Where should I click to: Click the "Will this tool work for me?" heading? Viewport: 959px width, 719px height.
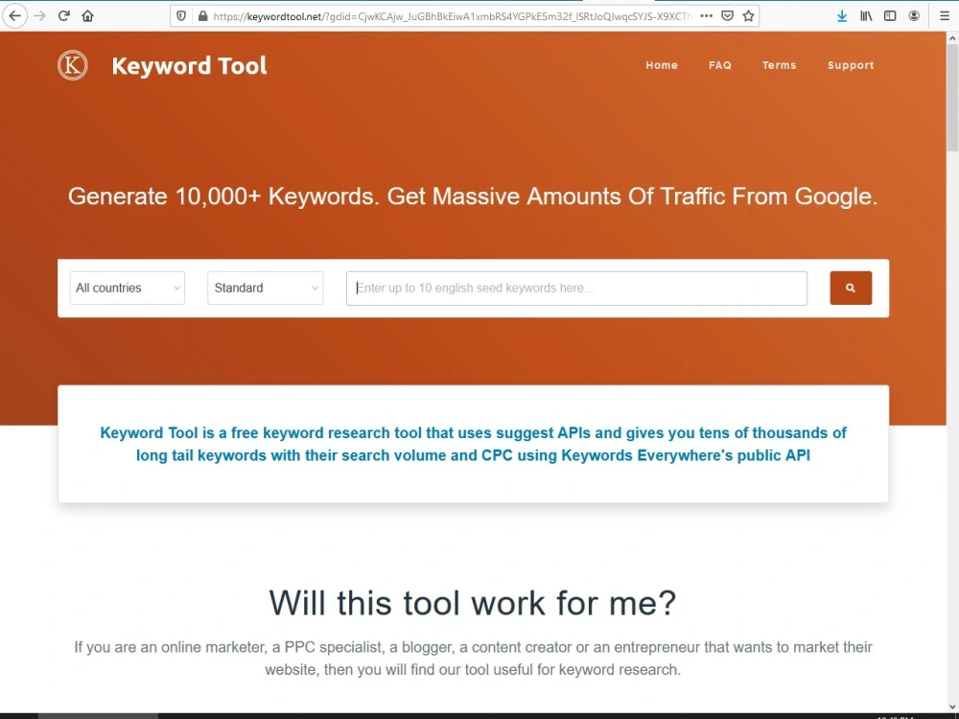coord(473,603)
